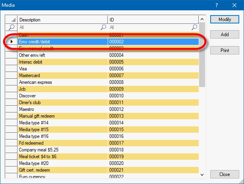Select the Company meal $5.25 row
Screen dimensions: 244x184
62,150
